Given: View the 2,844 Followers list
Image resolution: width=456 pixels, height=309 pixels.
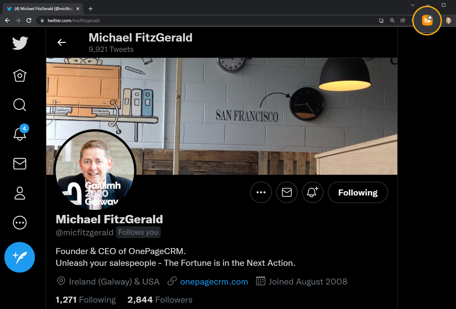Looking at the screenshot, I should click(x=160, y=300).
